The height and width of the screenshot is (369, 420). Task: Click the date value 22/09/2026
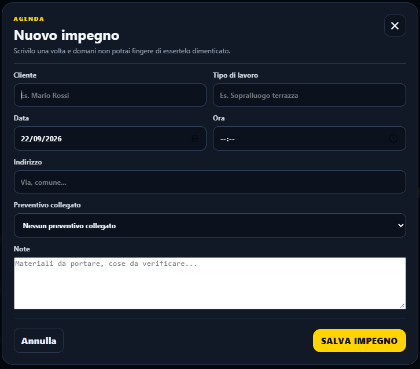(x=41, y=139)
